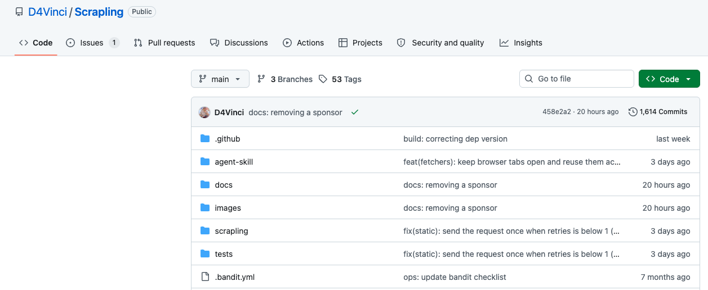Click the D4Vinci avatar in commit header
708x290 pixels.
[204, 112]
